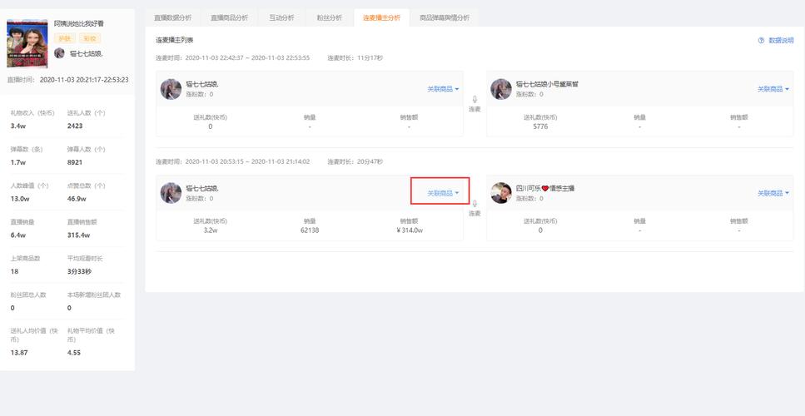
Task: Click the session time 2020-11-03 20:53:15 ~ 21:14:02
Action: (x=247, y=161)
